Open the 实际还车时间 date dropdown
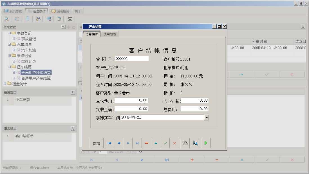 pyautogui.click(x=207, y=117)
